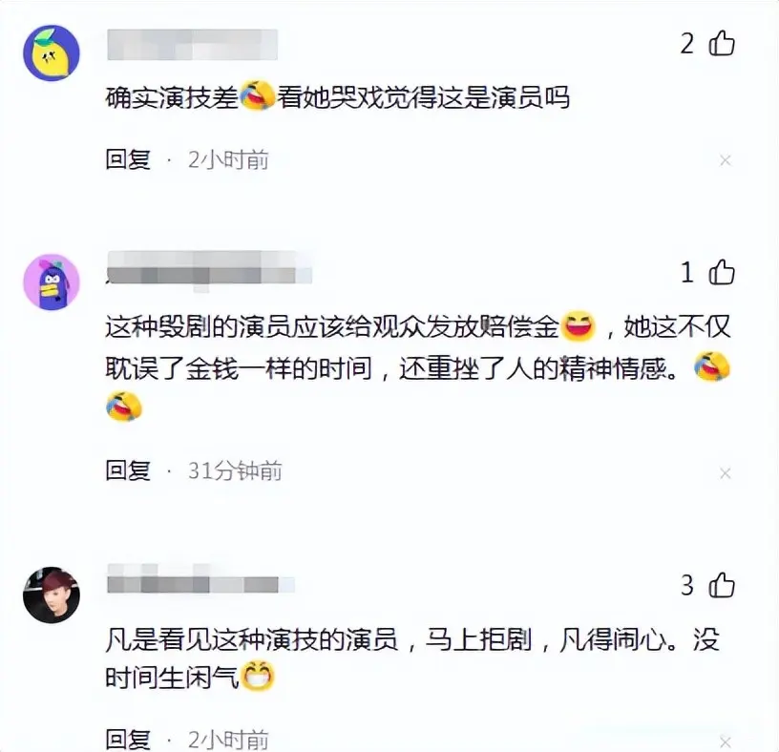Click the grinning emoji after 没时间生闲气
779x752 pixels.
tap(257, 677)
